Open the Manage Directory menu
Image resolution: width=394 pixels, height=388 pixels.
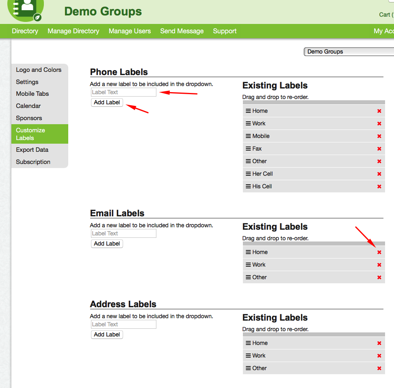pos(73,31)
